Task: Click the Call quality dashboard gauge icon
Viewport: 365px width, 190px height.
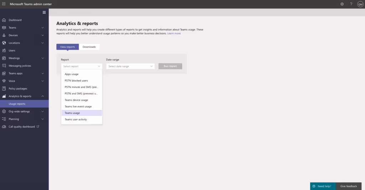Action: (4, 127)
